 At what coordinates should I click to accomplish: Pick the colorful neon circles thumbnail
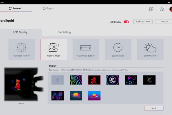[131, 80]
